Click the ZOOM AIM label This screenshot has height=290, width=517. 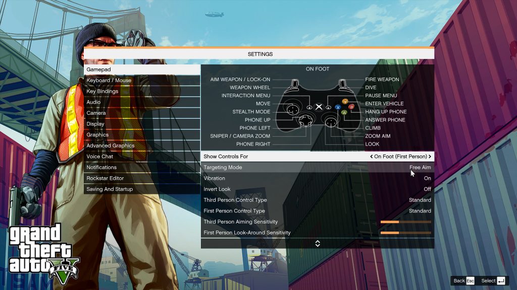point(378,136)
